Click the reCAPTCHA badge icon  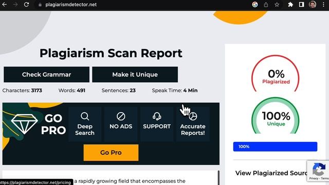click(x=319, y=169)
